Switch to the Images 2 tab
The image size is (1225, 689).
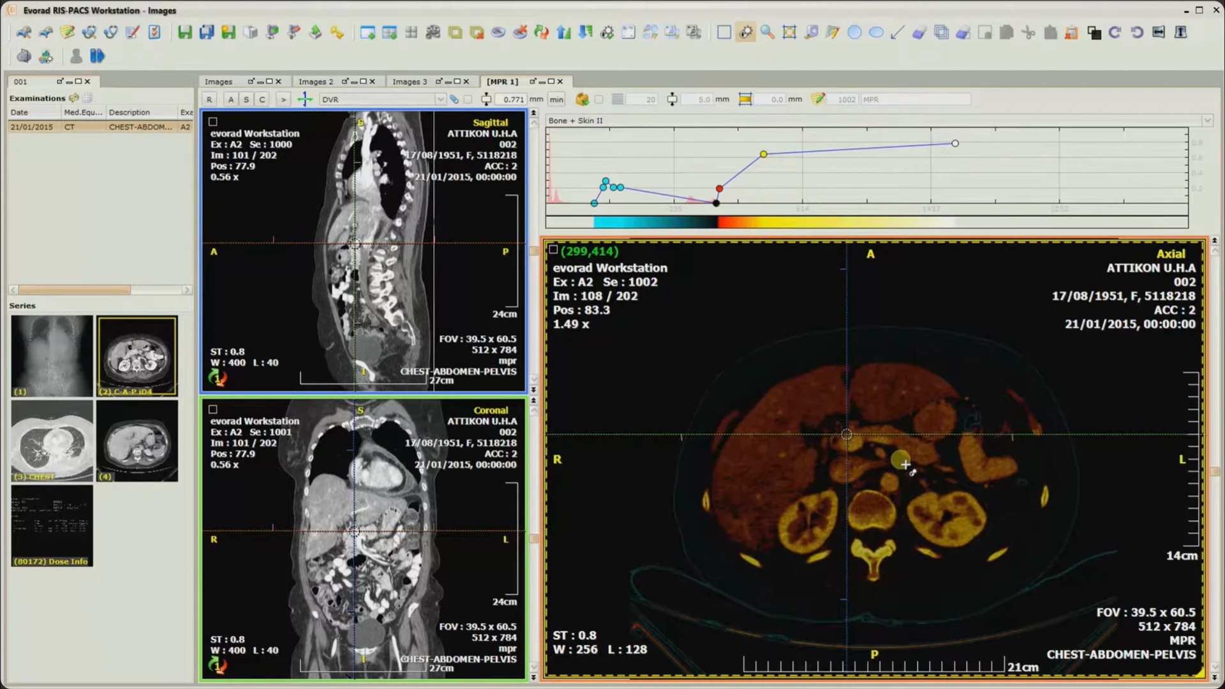point(316,82)
